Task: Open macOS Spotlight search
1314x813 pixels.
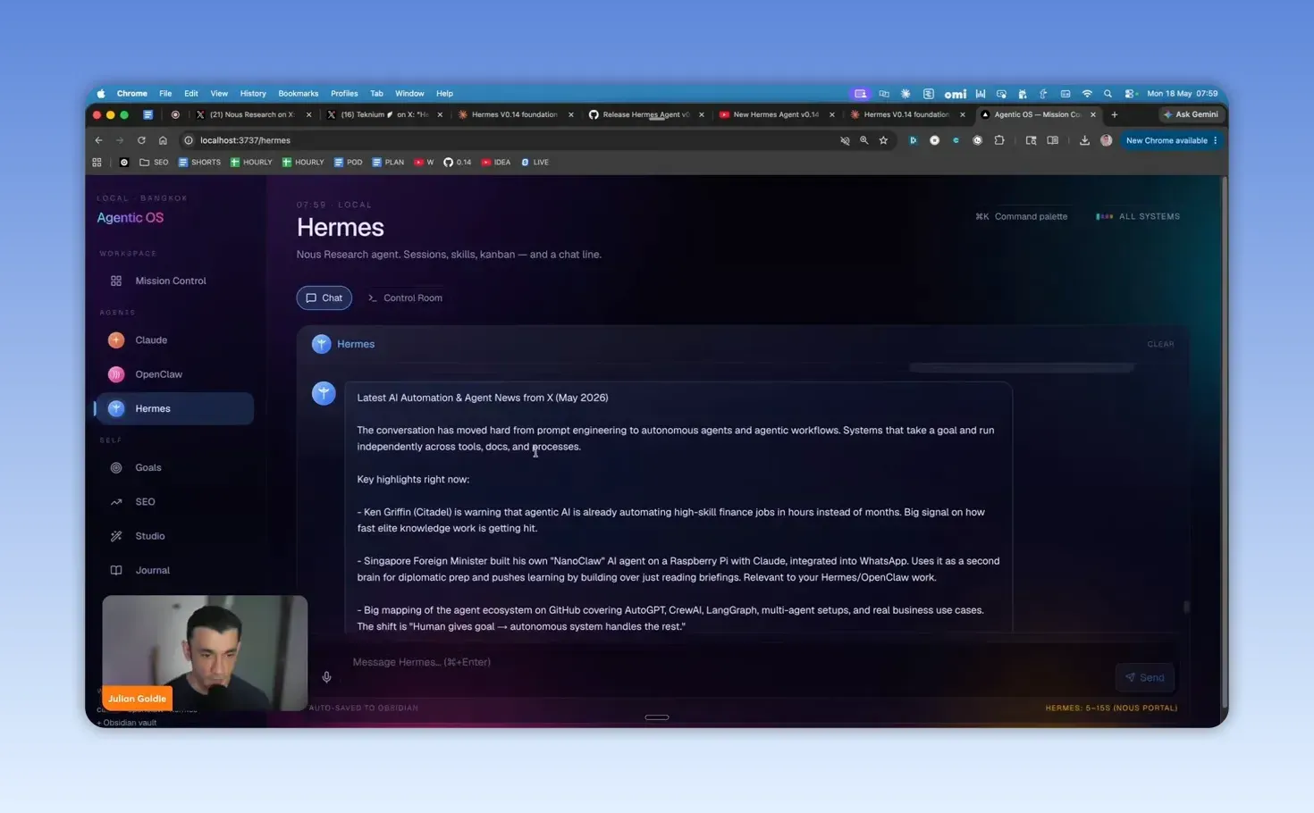Action: (x=1108, y=94)
